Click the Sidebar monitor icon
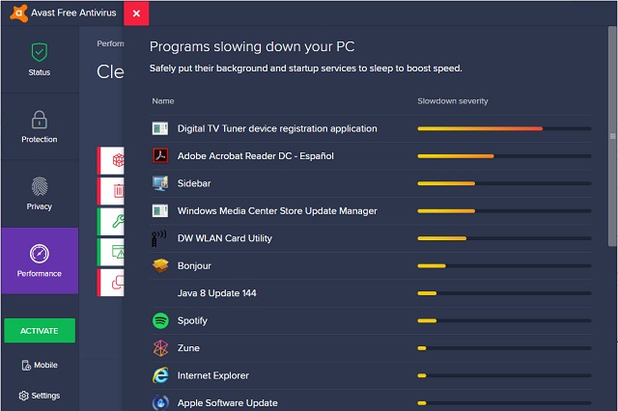The width and height of the screenshot is (618, 411). [x=160, y=183]
